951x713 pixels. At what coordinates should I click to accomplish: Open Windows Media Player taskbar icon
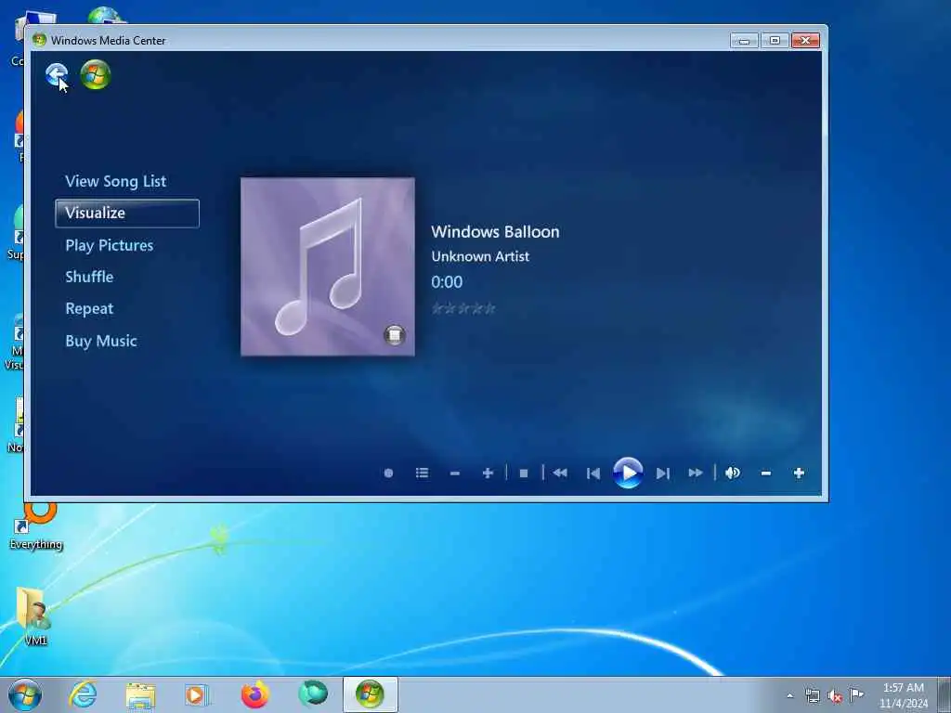[x=197, y=694]
